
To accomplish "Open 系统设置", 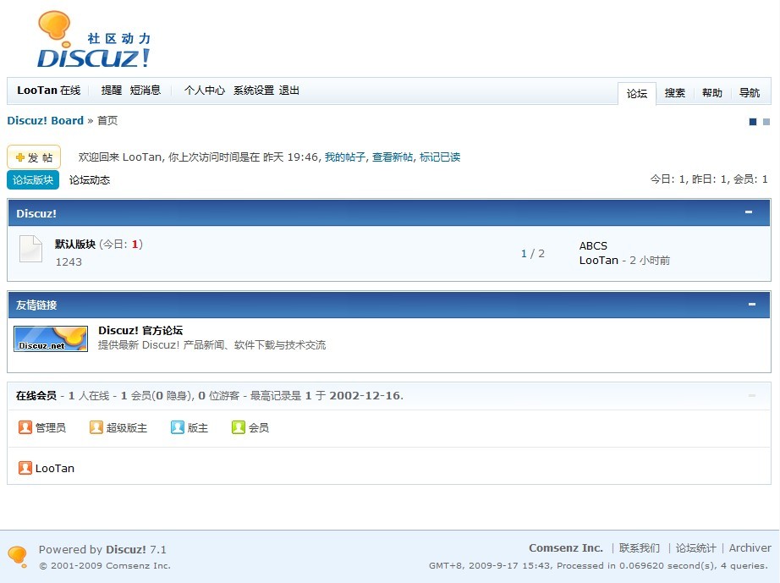I will 254,91.
